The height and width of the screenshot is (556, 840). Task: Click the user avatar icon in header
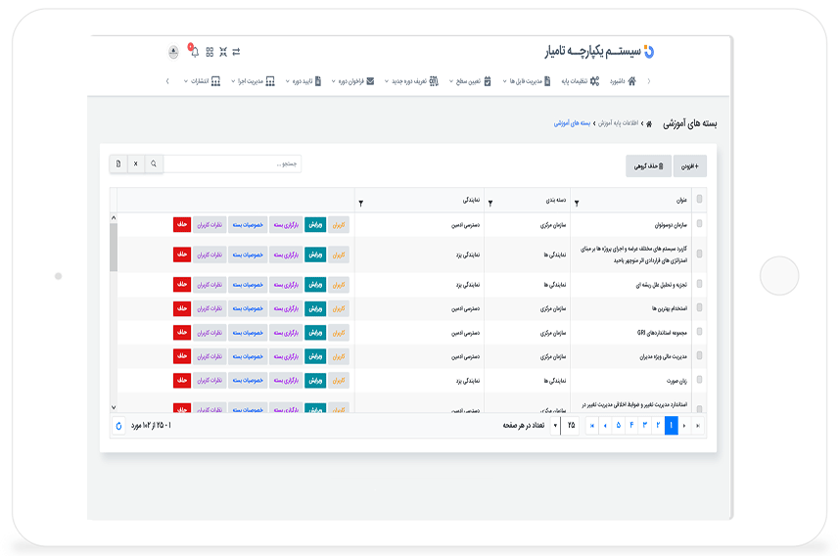174,51
